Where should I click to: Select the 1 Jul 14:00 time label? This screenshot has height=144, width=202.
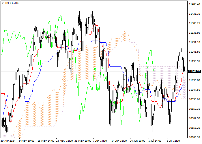click(155, 141)
